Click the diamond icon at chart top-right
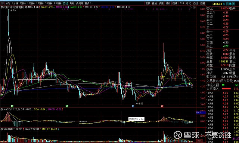Image resolution: width=239 pixels, height=143 pixels. click(191, 7)
